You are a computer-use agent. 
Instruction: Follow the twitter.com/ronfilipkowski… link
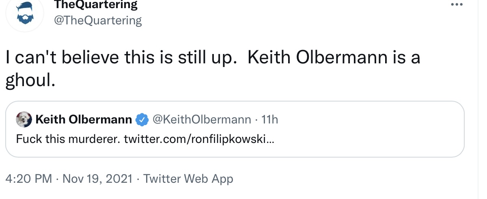point(199,139)
